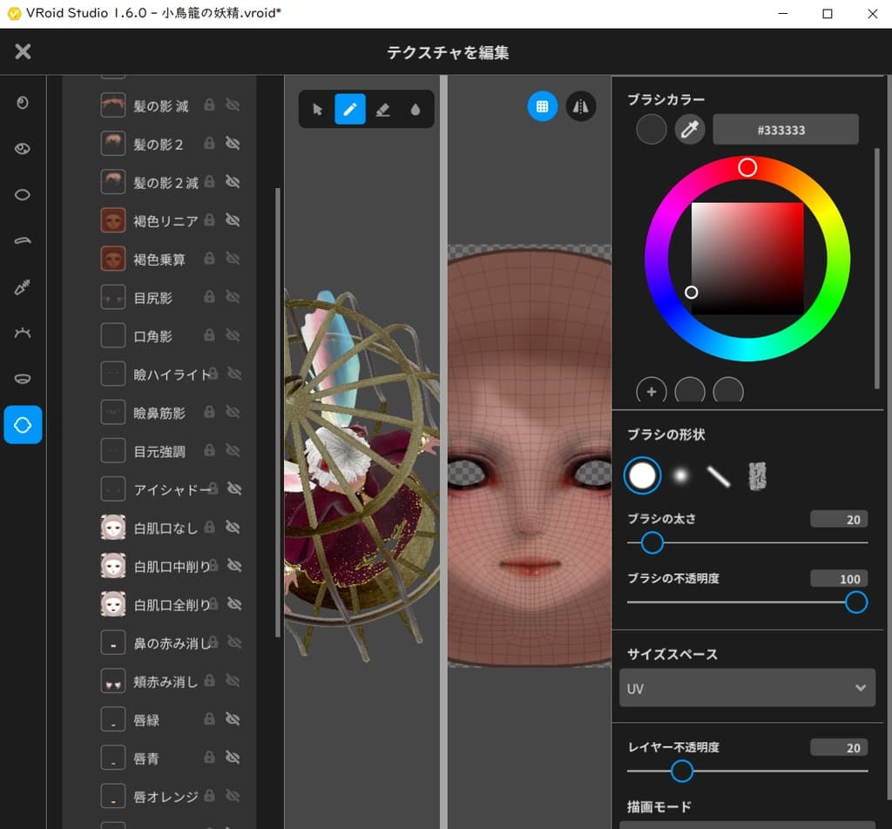Viewport: 892px width, 829px height.
Task: Choose the hard round brush shape
Action: click(642, 475)
